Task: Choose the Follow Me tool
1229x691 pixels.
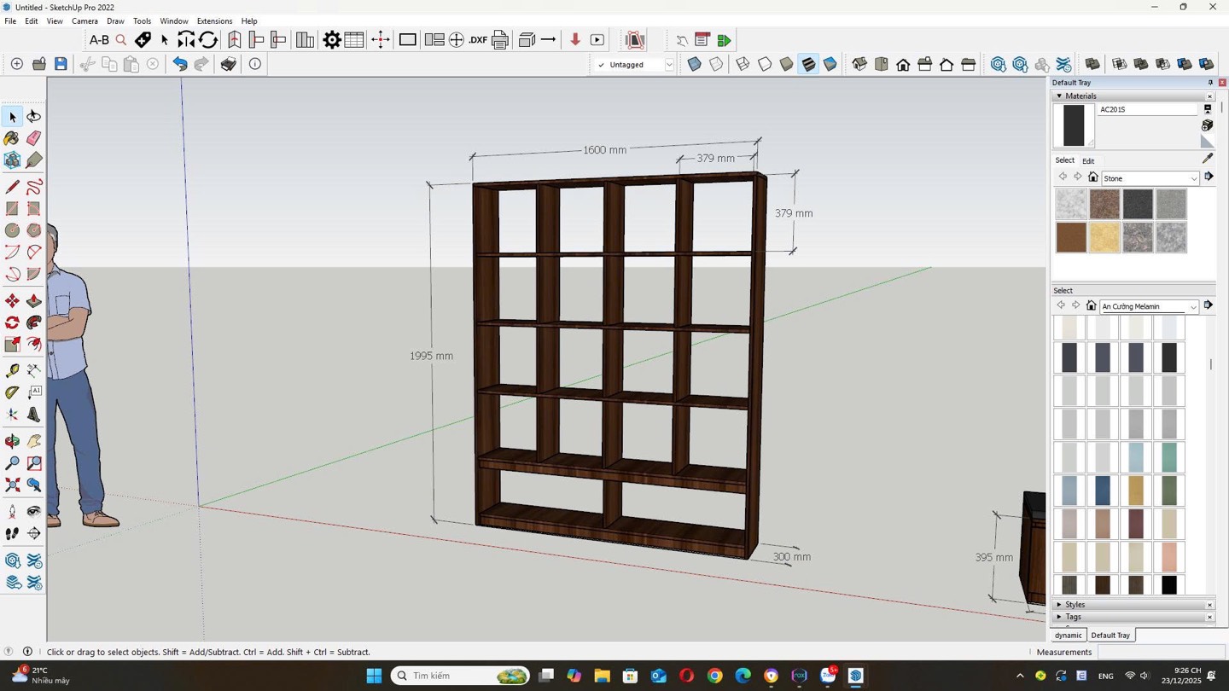Action: coord(34,322)
